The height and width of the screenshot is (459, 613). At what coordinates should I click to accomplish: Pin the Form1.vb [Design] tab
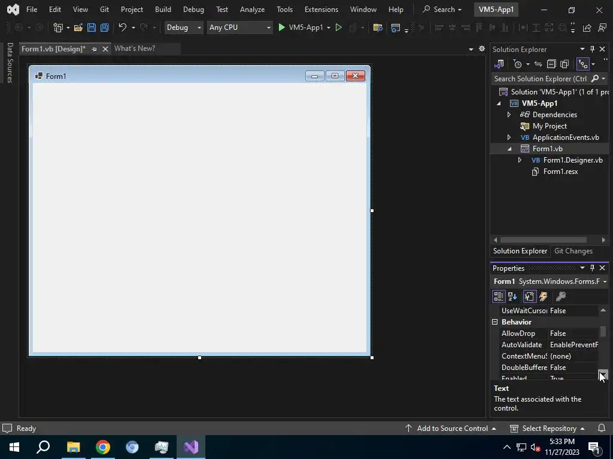[x=94, y=49]
